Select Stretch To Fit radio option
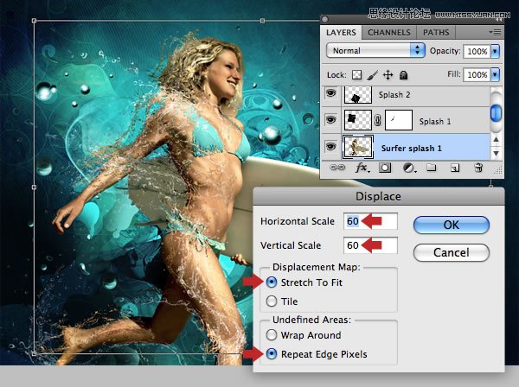The height and width of the screenshot is (387, 519). (272, 282)
